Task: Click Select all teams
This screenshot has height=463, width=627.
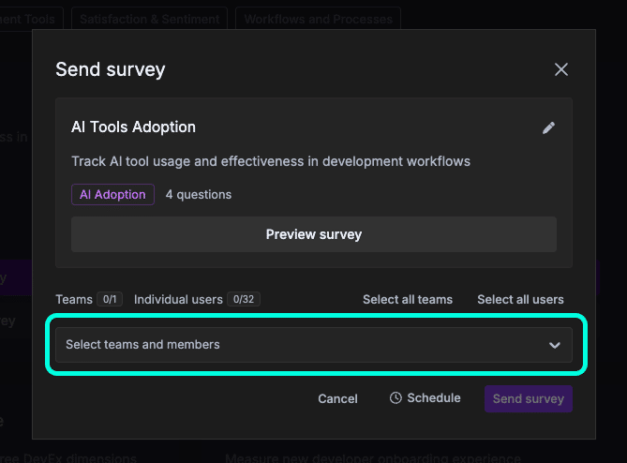Action: tap(408, 300)
